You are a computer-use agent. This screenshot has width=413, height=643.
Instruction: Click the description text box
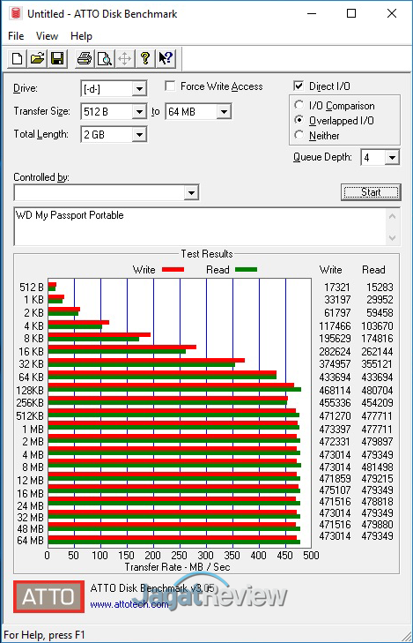[200, 227]
